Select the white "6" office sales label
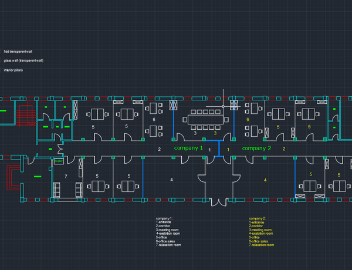Screen dimensions: 352x270 coord(154,120)
